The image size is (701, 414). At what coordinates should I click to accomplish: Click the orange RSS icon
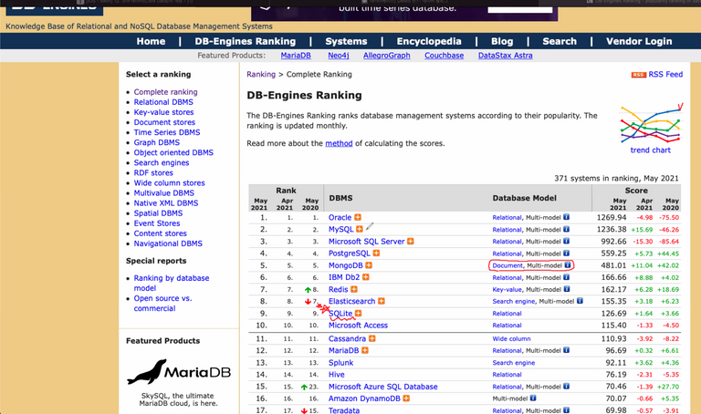pos(638,75)
